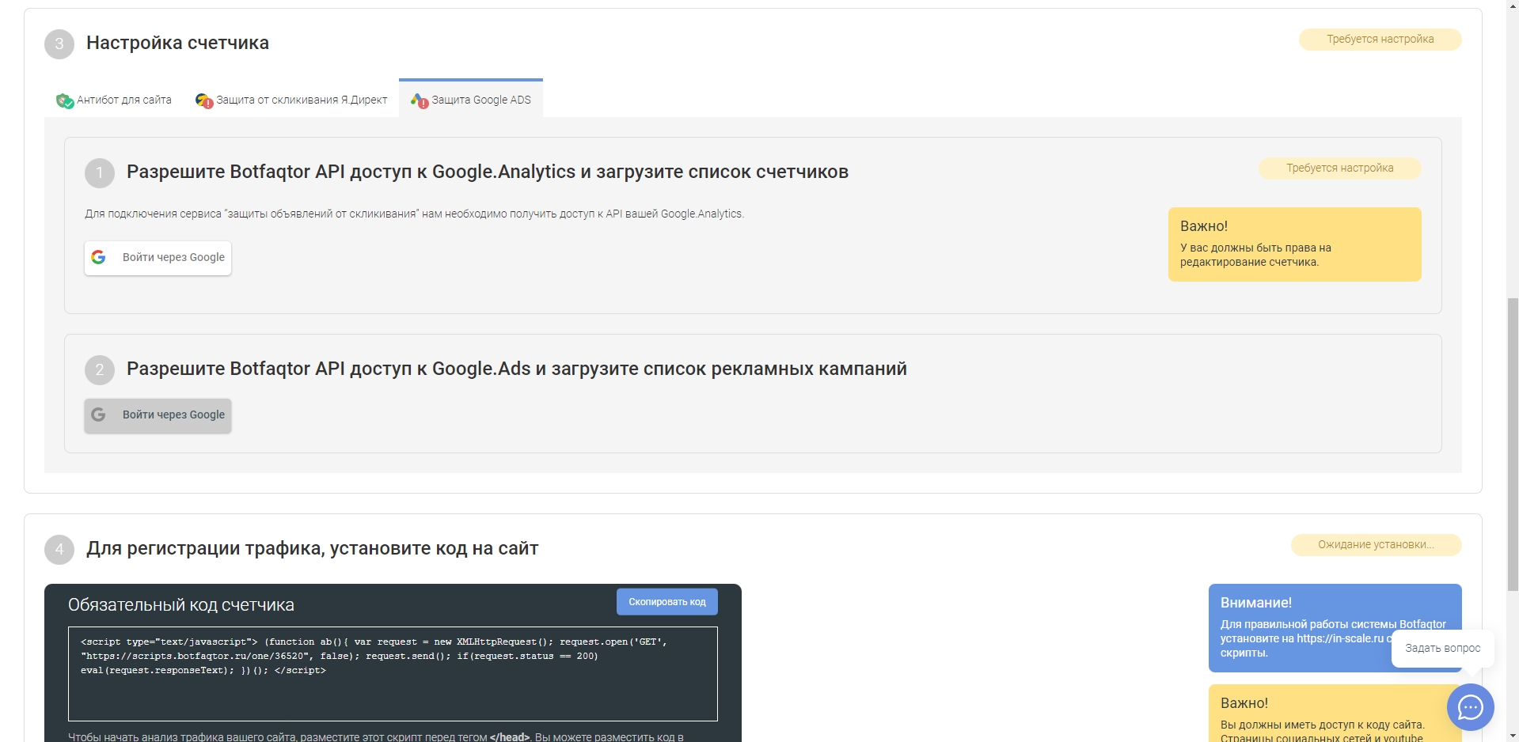Image resolution: width=1519 pixels, height=742 pixels.
Task: Click the grey Google logo in Ads step
Action: coord(98,415)
